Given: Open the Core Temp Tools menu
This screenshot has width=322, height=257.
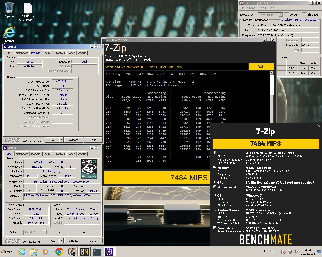Looking at the screenshot, I should pyautogui.click(x=263, y=8).
